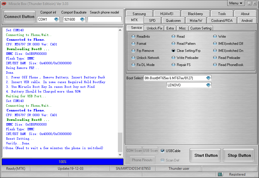Select IMEI(switched Off radio option
Viewport: 259px width, 178px height.
tap(215, 44)
